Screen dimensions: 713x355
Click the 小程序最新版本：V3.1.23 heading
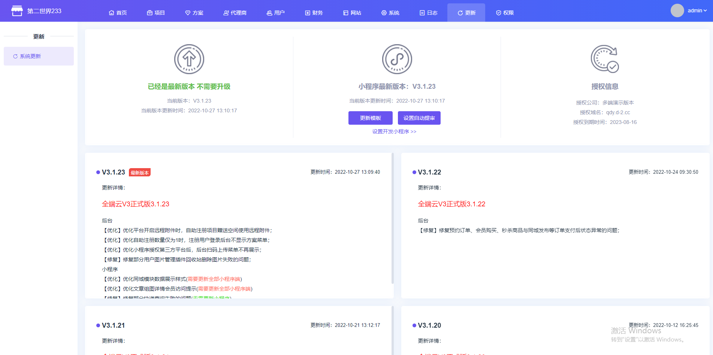coord(397,87)
